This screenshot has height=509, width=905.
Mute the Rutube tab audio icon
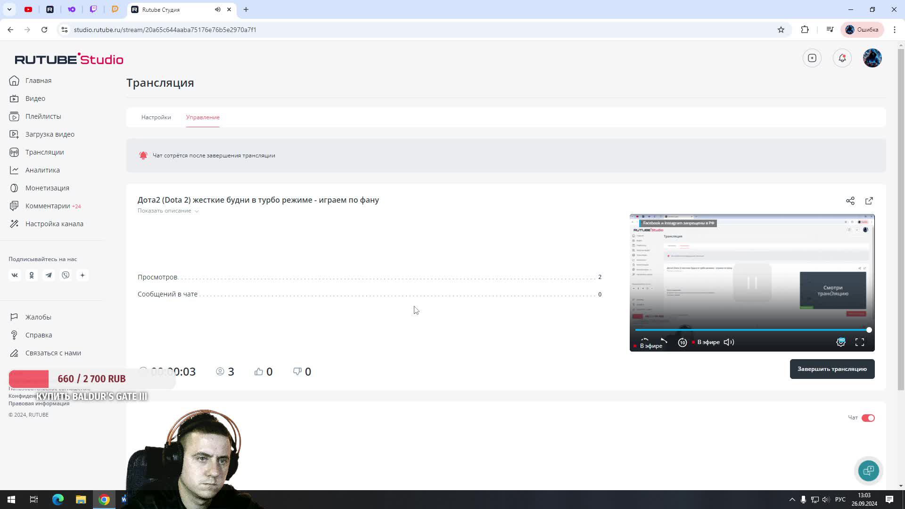coord(217,9)
